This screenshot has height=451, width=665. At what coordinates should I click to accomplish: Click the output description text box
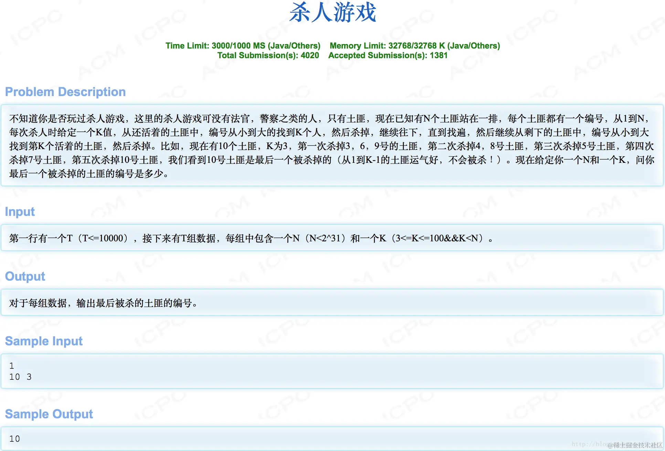click(103, 303)
